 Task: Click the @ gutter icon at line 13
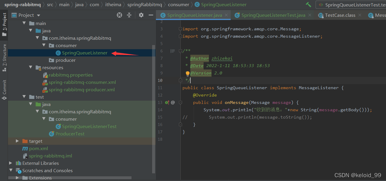(173, 102)
